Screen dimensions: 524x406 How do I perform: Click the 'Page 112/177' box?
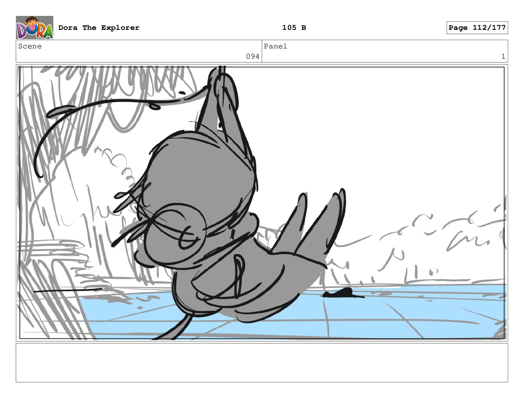(477, 28)
